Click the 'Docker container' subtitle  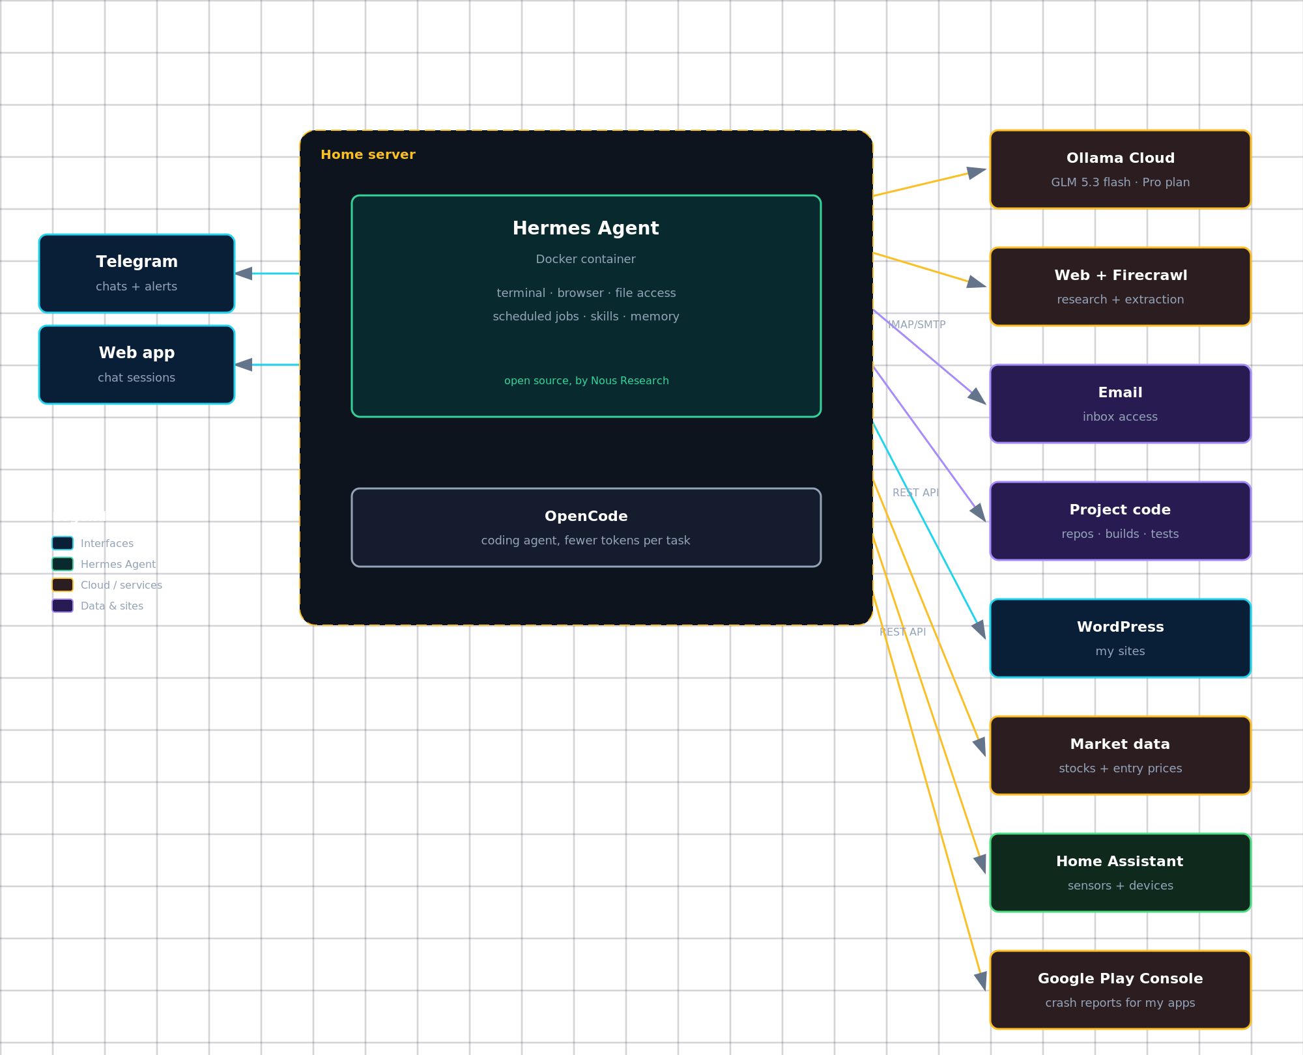click(586, 259)
